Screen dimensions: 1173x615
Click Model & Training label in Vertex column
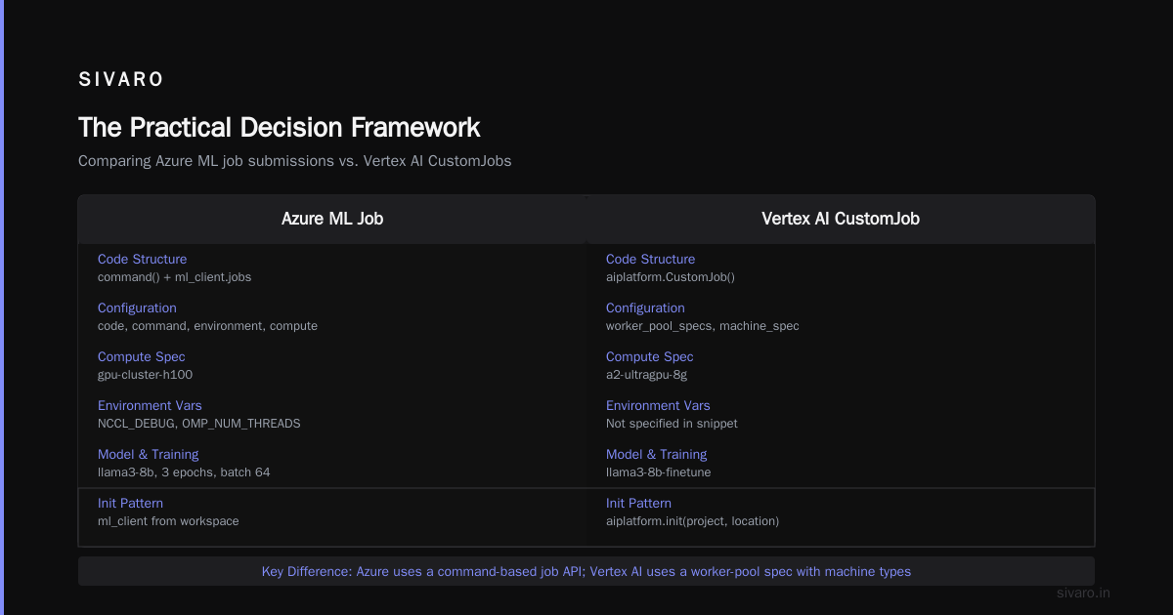click(x=656, y=455)
